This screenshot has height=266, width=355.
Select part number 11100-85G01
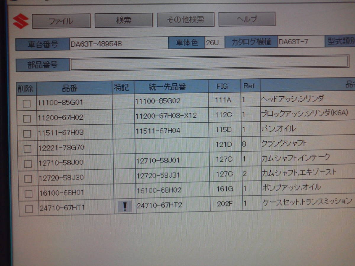[61, 103]
